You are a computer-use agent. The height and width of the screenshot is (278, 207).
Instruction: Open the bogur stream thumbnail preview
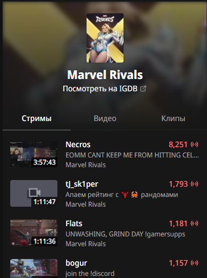pos(34,269)
